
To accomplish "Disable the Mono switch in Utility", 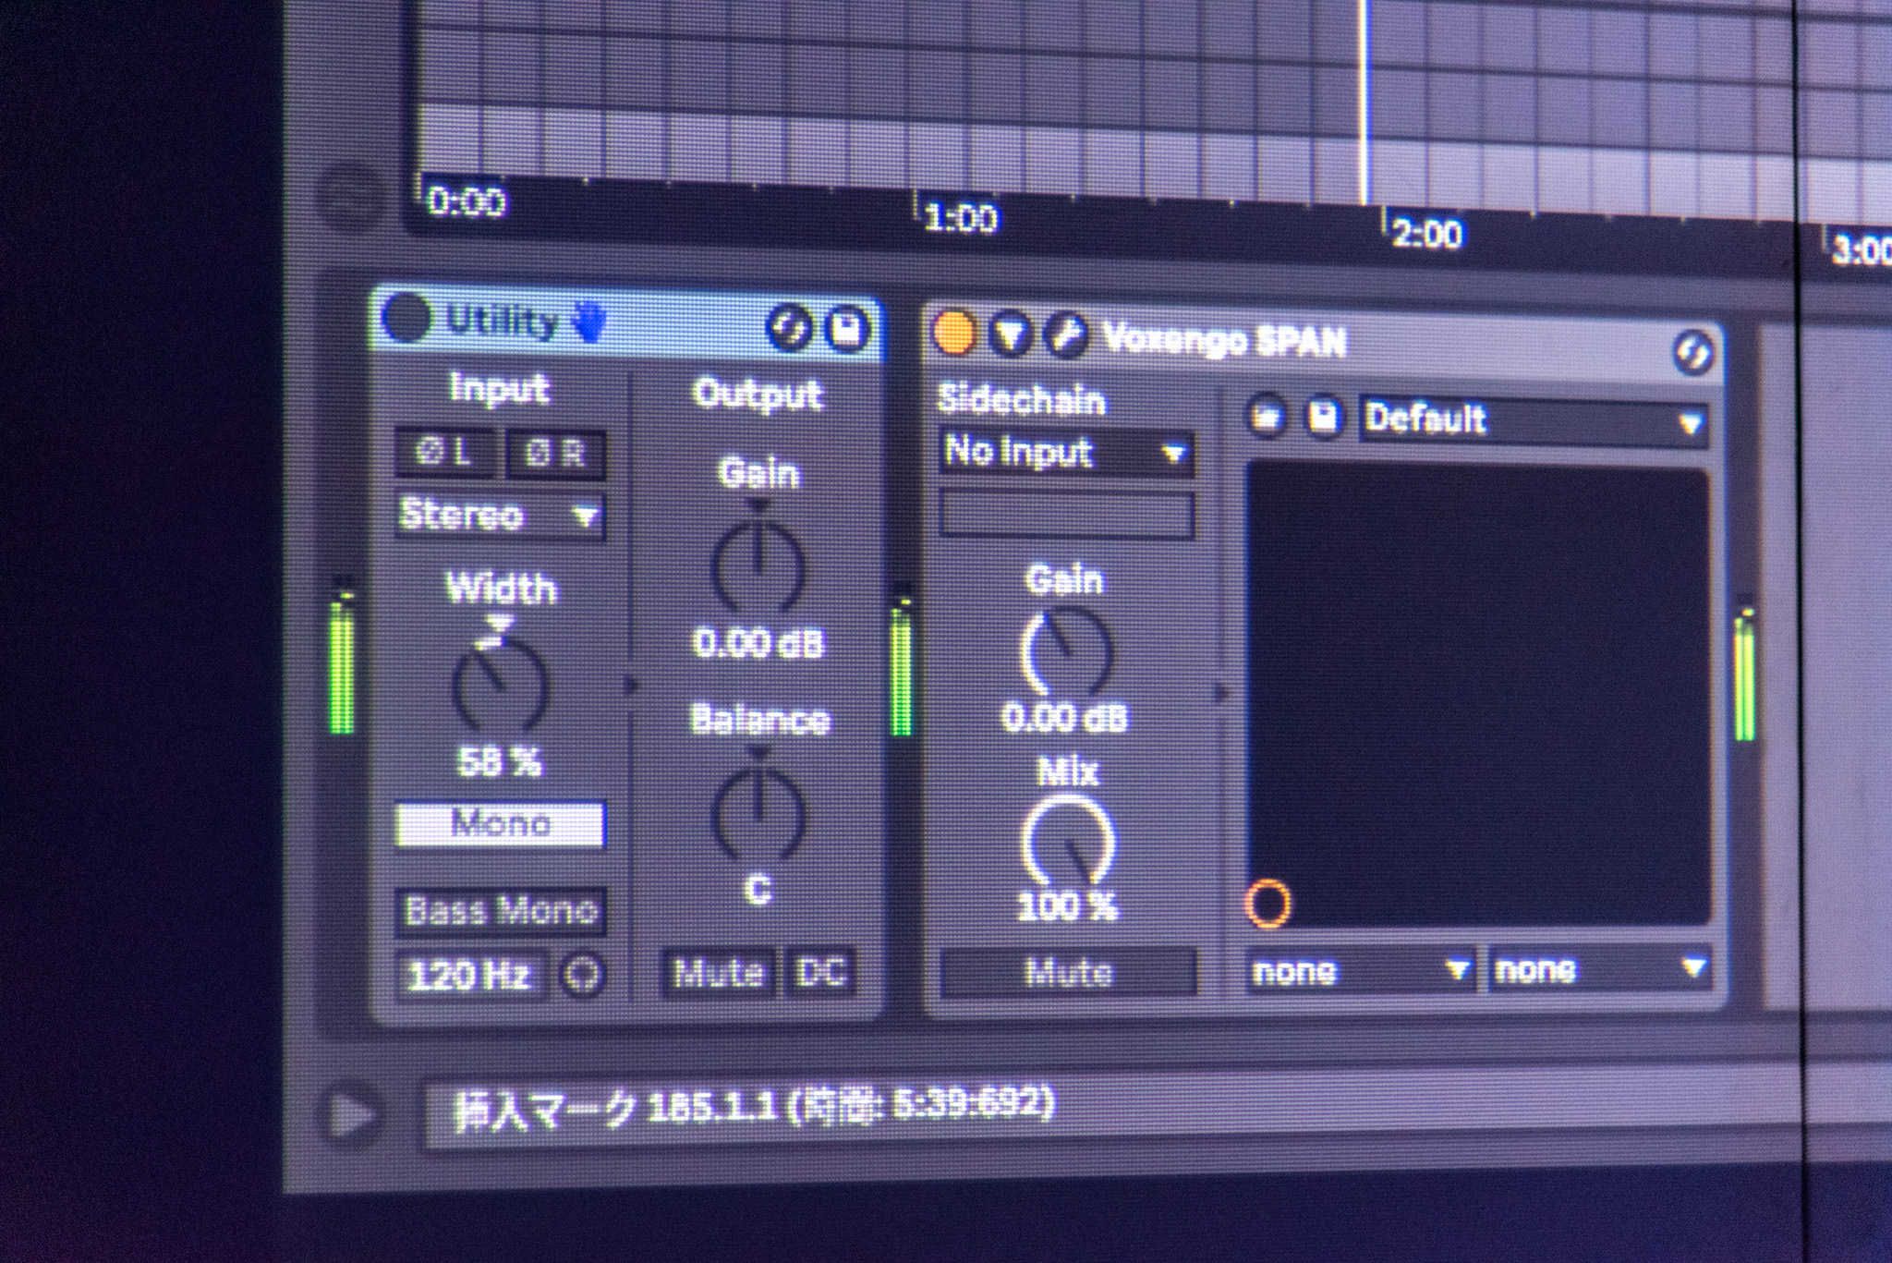I will 501,824.
